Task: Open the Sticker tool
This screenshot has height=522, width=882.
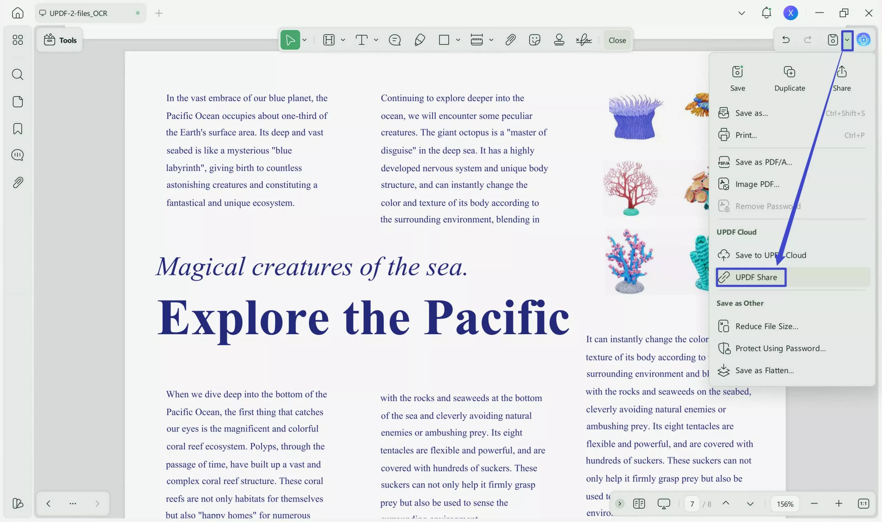Action: click(x=535, y=40)
